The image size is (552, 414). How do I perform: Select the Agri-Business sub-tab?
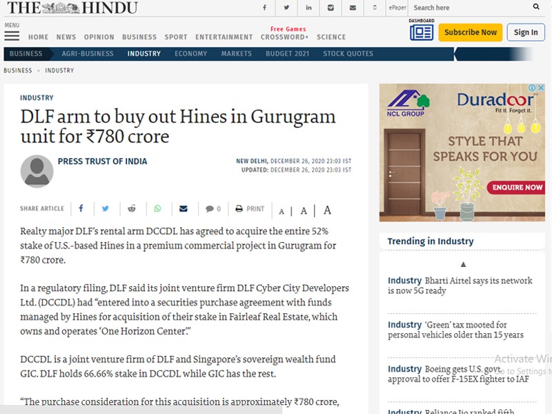pos(88,54)
